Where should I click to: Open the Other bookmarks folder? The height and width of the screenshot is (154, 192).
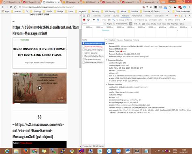tap(181, 11)
